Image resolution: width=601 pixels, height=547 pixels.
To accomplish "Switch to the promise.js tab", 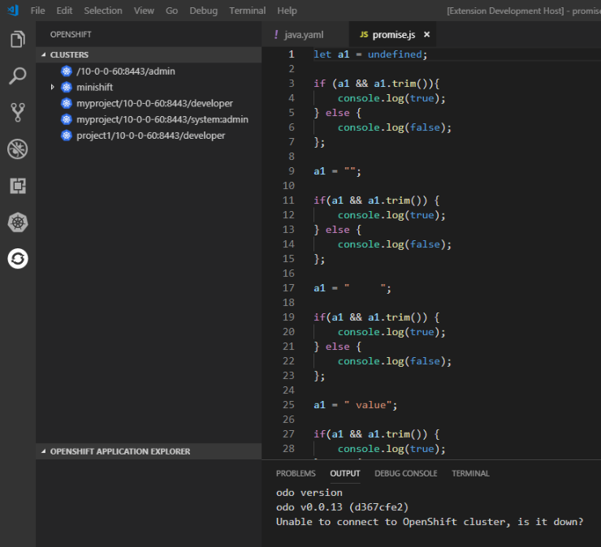I will (x=394, y=35).
